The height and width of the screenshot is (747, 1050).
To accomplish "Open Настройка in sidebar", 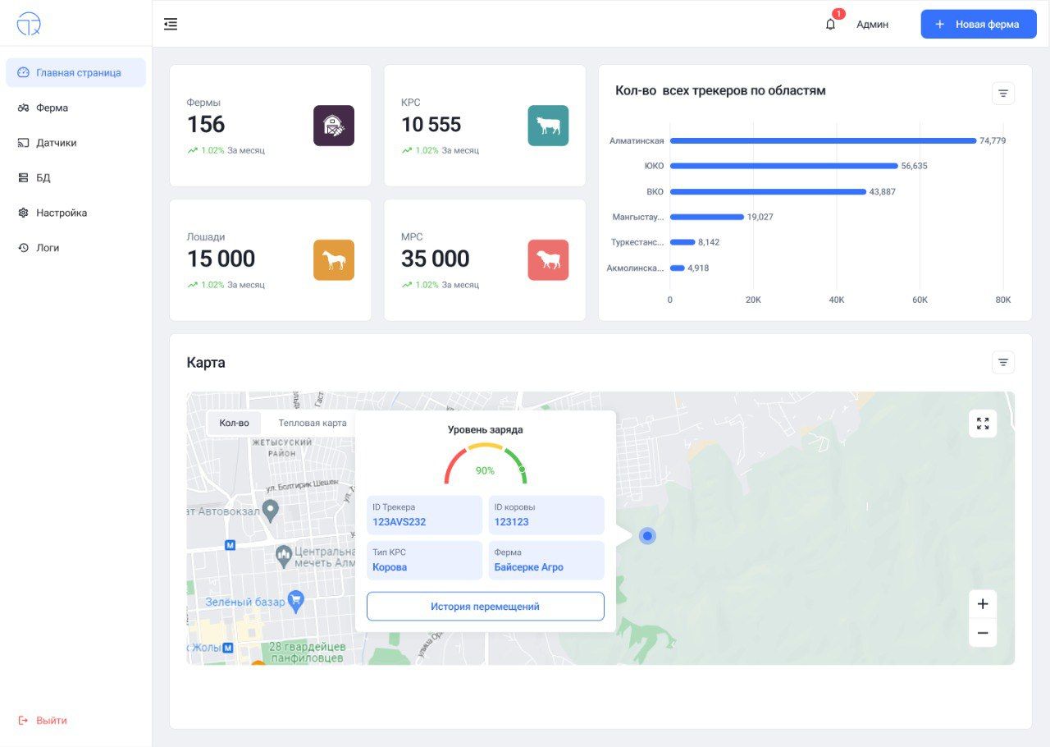I will (x=75, y=213).
